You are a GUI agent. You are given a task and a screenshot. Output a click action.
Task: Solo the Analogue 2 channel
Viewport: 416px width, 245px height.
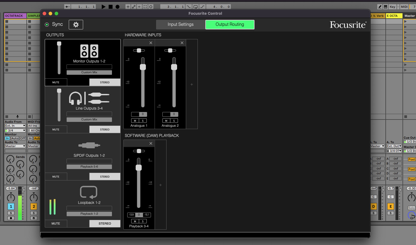(174, 121)
